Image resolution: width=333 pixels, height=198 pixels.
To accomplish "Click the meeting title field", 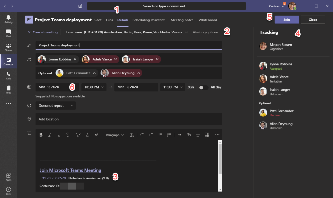I will click(x=129, y=45).
